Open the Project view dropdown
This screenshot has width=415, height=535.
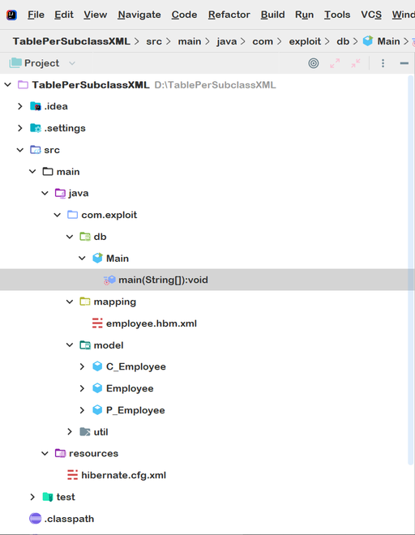click(x=71, y=63)
